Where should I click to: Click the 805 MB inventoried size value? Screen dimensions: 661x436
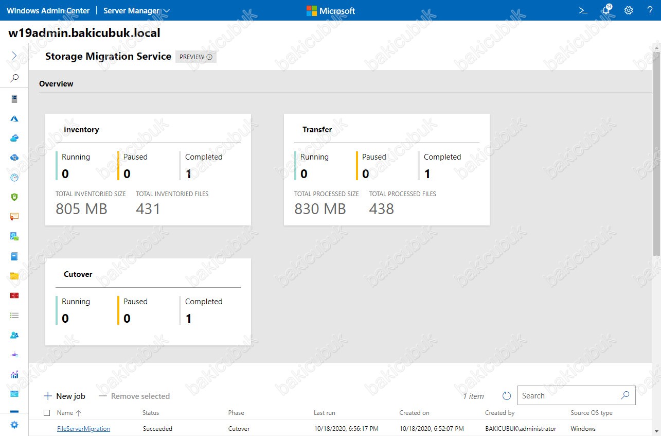pyautogui.click(x=81, y=208)
